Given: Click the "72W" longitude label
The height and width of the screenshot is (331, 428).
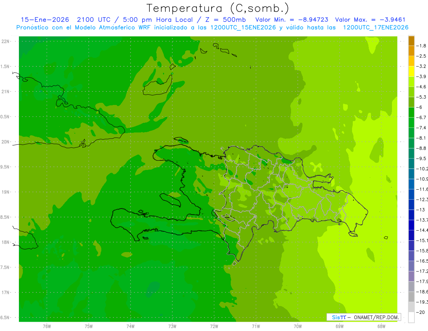Looking at the screenshot, I should click(x=214, y=326).
